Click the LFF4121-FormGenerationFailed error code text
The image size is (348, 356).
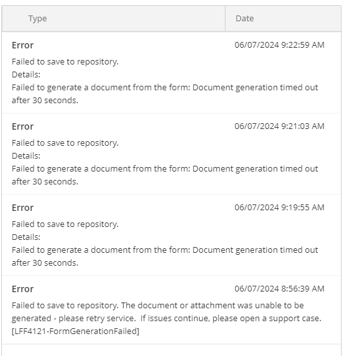tap(75, 331)
